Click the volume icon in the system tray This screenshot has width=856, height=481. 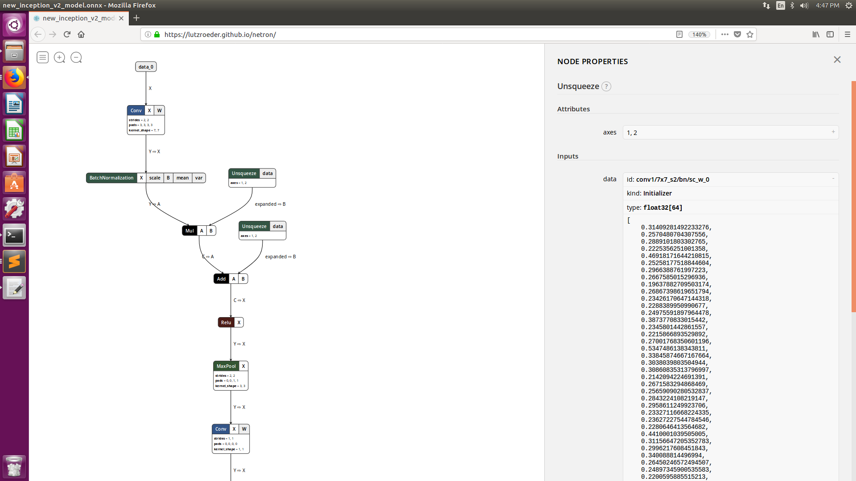pos(803,6)
